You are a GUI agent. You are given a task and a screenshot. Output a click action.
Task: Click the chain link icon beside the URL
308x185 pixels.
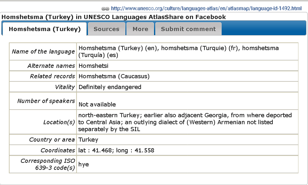(105, 9)
